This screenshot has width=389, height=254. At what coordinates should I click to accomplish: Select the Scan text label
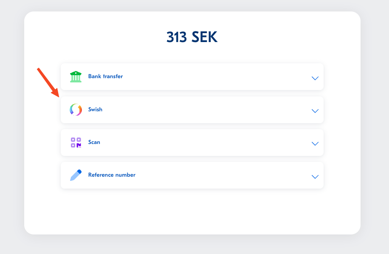click(x=94, y=142)
